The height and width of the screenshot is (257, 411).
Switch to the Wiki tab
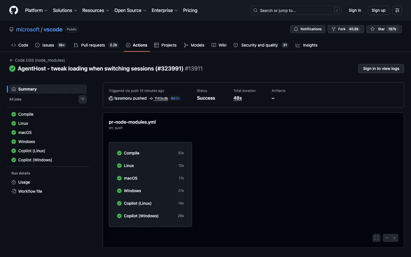(219, 45)
